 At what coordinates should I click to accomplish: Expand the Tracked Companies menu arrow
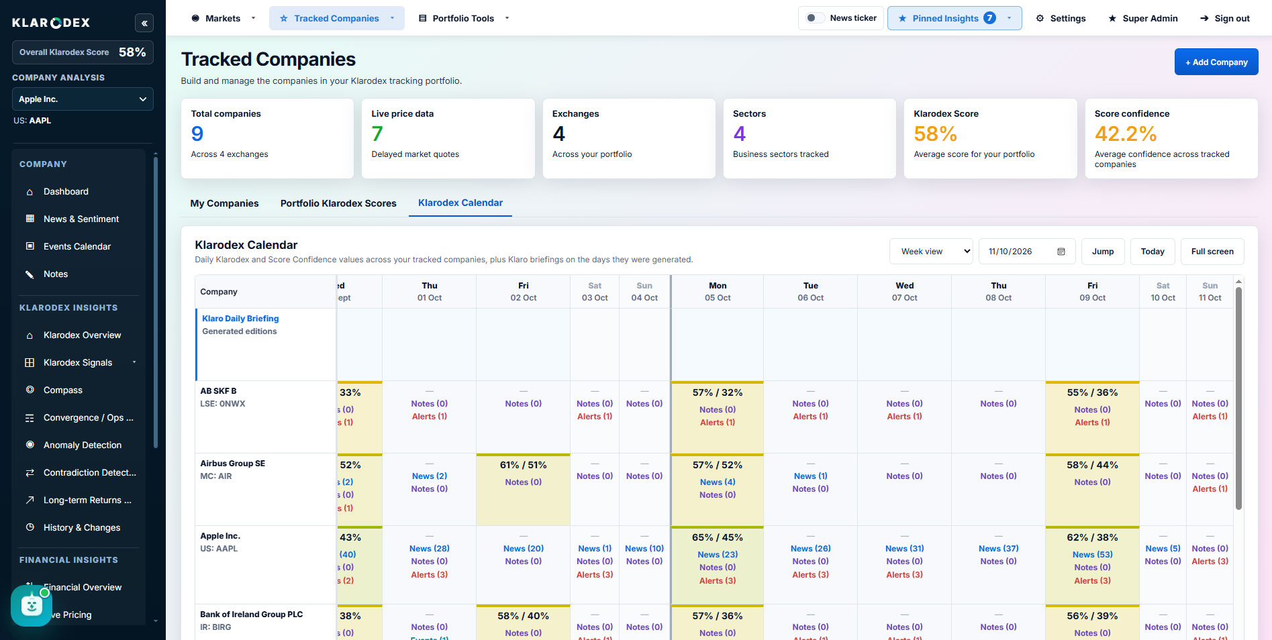tap(392, 18)
